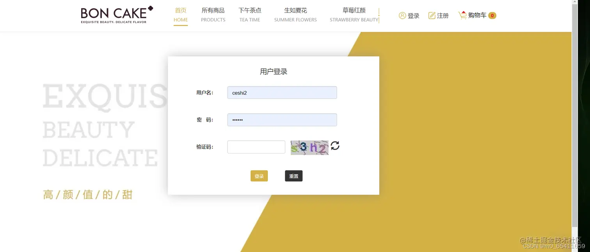Select the 生如夏花 SUMMER FLOWERS menu item
The height and width of the screenshot is (252, 590).
point(295,15)
